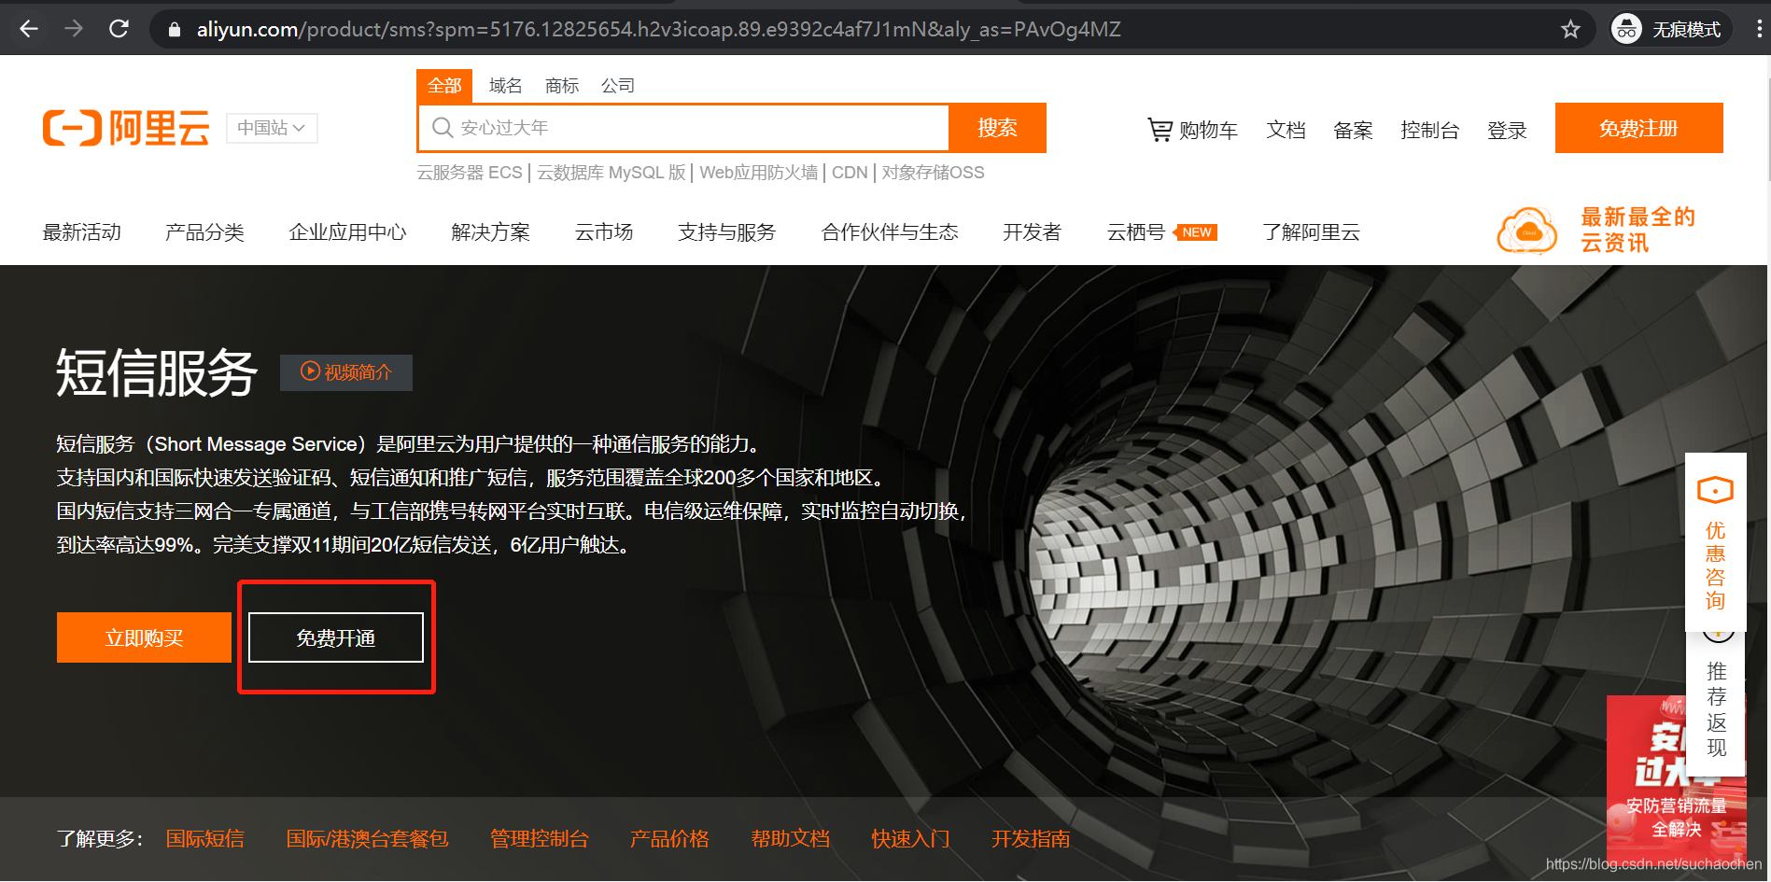Click the magnifier icon in search box
The image size is (1771, 882).
(443, 128)
